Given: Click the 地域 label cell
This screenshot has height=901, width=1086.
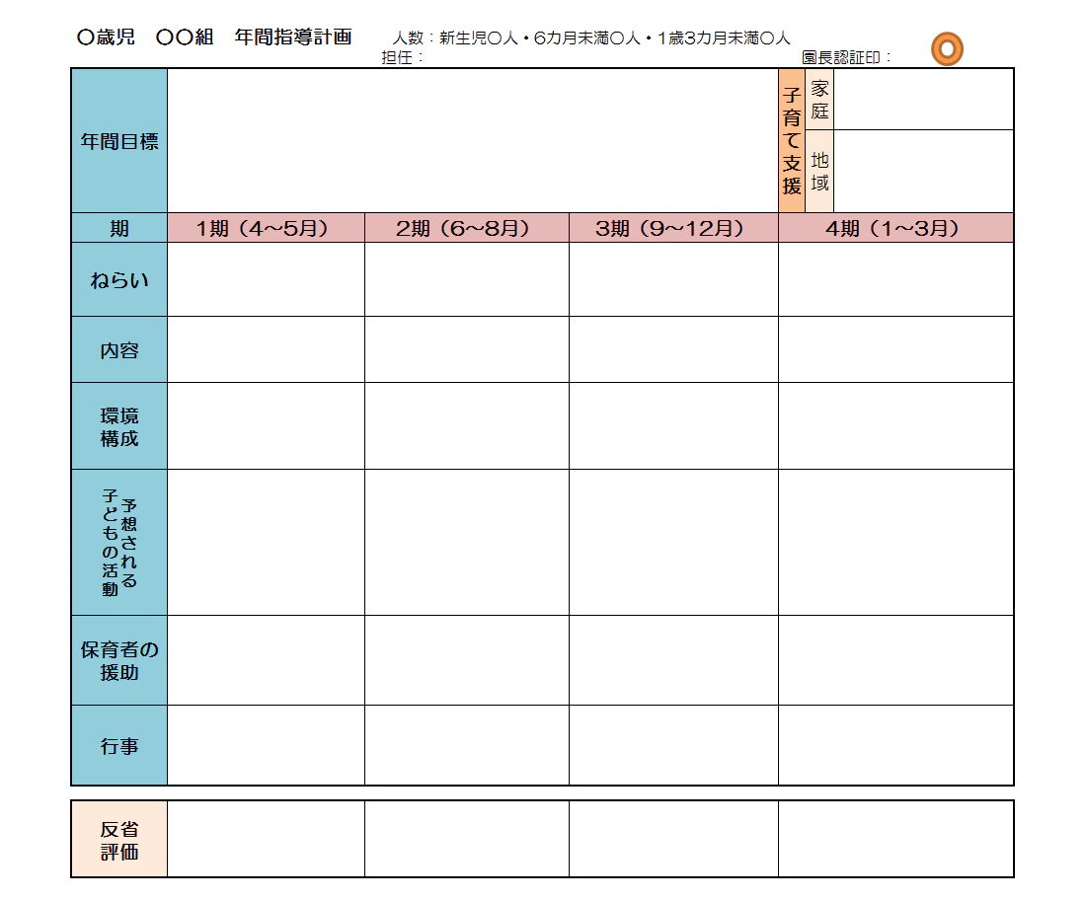Looking at the screenshot, I should pyautogui.click(x=819, y=171).
